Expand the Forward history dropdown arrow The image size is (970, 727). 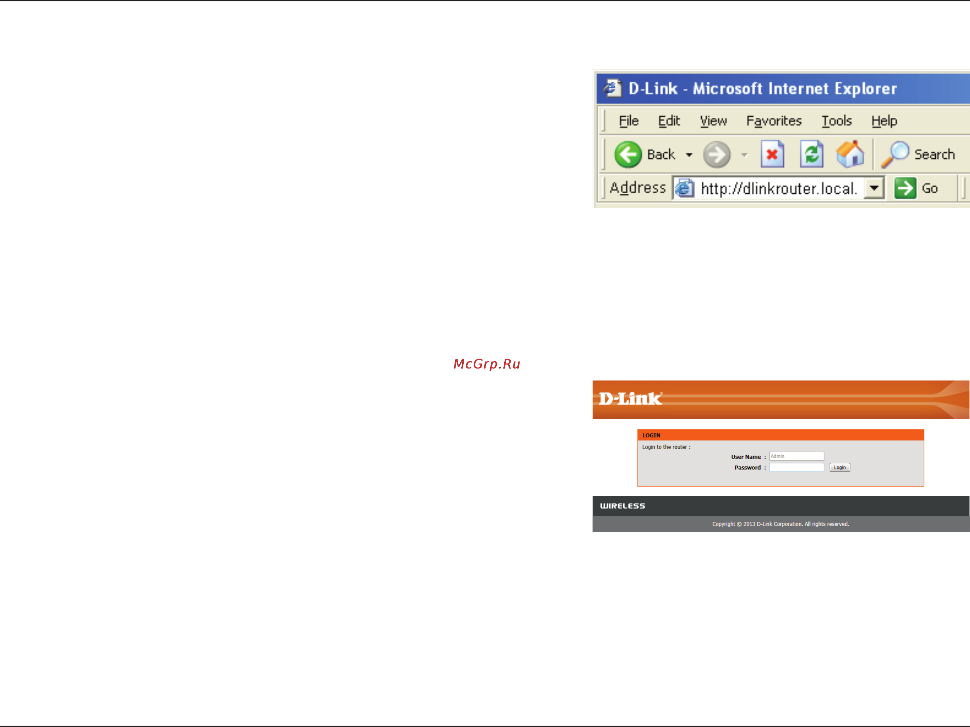(x=744, y=155)
